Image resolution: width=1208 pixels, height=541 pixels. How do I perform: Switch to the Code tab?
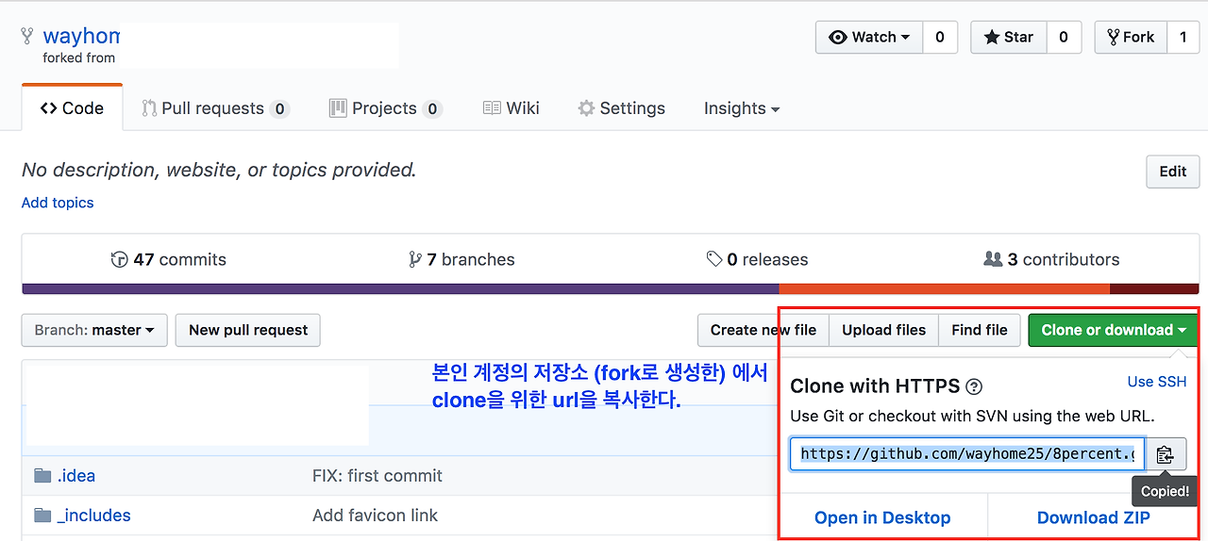(x=72, y=107)
